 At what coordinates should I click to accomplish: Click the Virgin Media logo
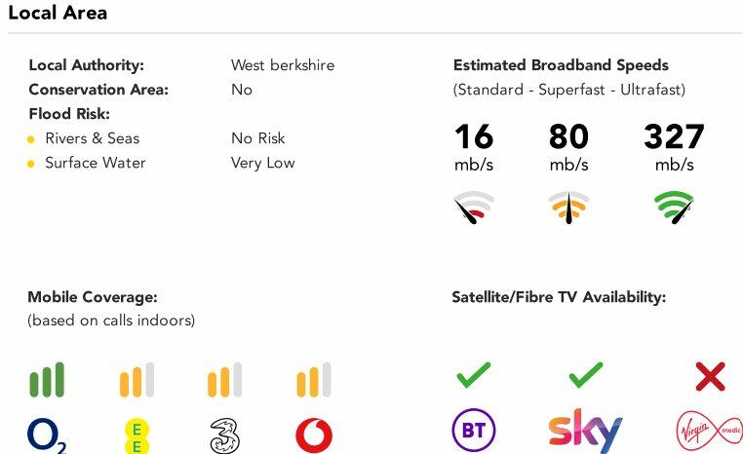click(x=709, y=431)
